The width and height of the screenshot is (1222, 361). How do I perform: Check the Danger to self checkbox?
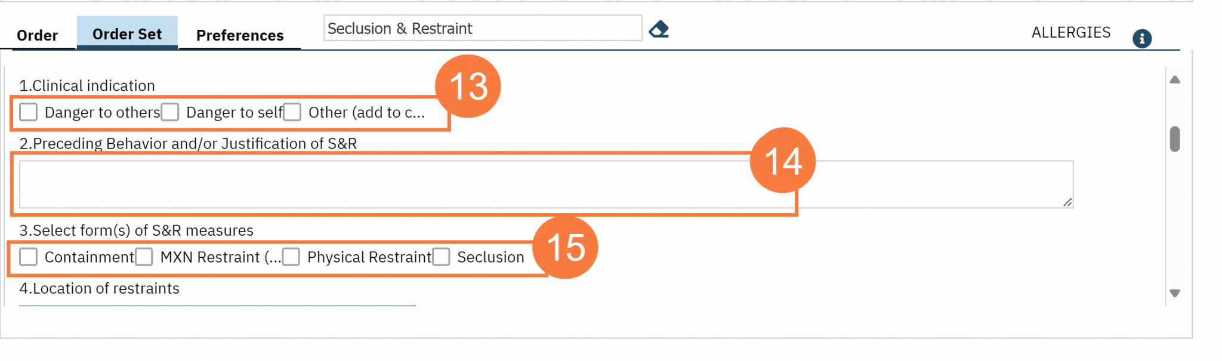pyautogui.click(x=171, y=112)
